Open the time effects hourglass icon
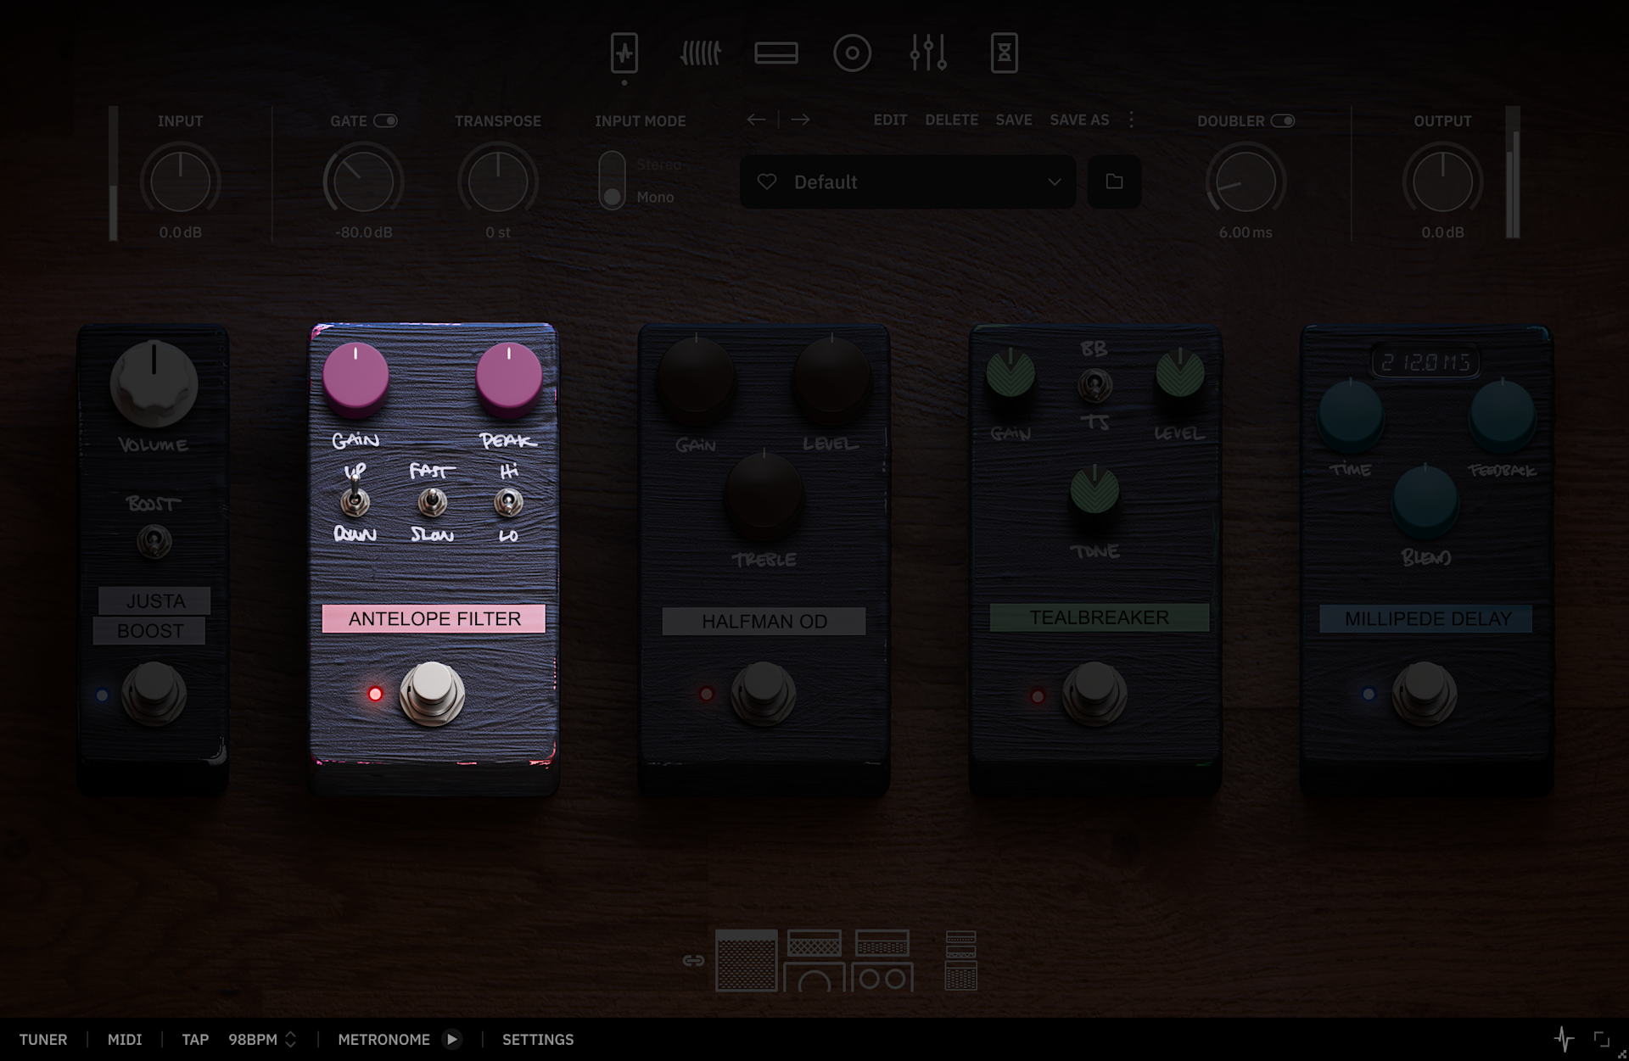This screenshot has width=1629, height=1061. point(1004,53)
